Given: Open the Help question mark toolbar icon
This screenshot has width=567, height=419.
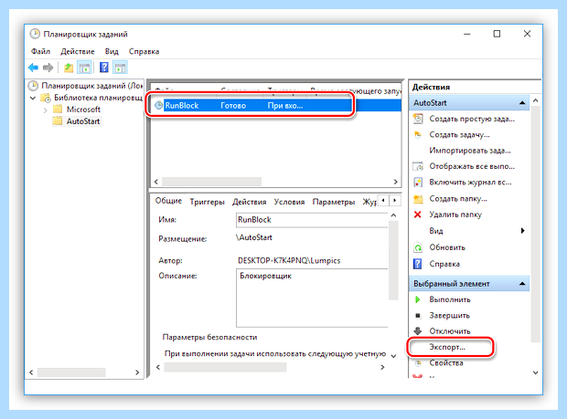Looking at the screenshot, I should click(x=104, y=68).
